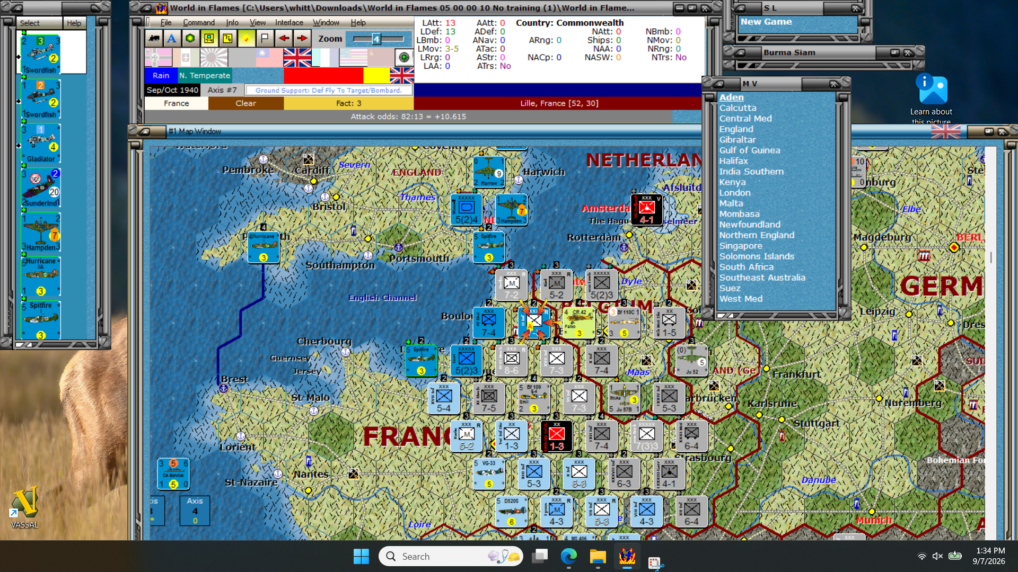
Task: Select the Gladiator unit in units panel
Action: point(41,144)
